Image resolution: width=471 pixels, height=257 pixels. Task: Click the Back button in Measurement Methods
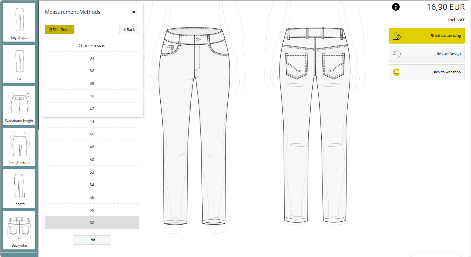129,29
